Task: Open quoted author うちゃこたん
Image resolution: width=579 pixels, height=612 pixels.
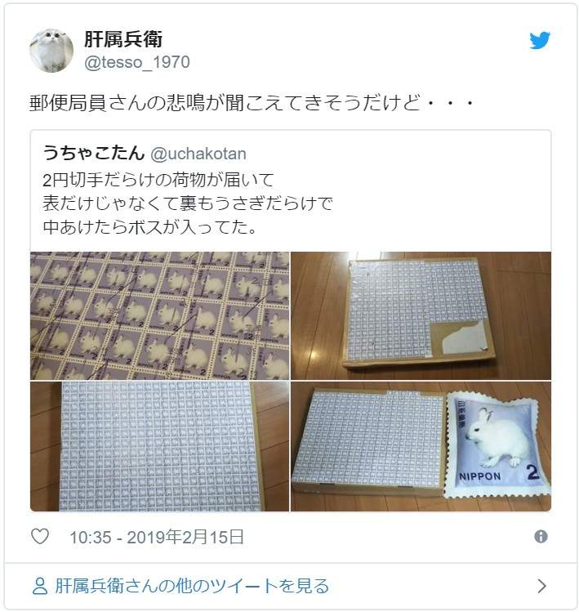Action: coord(94,153)
